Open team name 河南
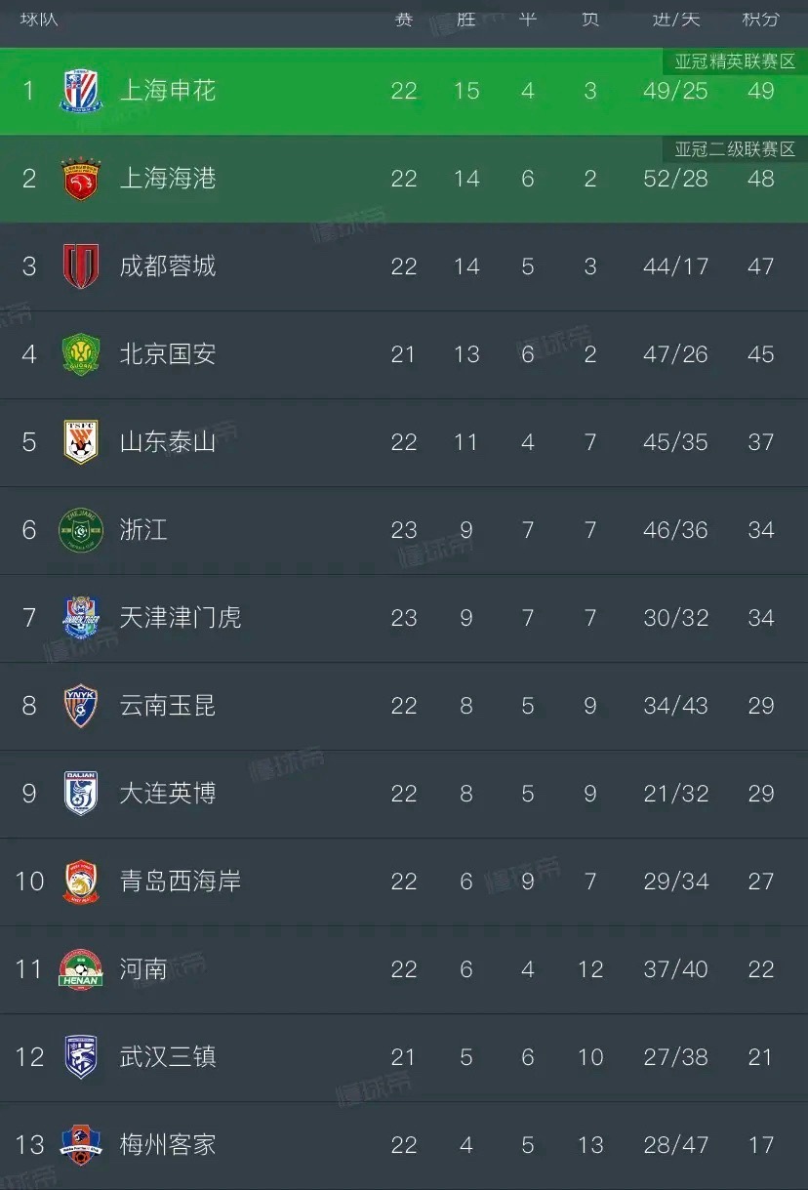808x1190 pixels. (x=143, y=969)
